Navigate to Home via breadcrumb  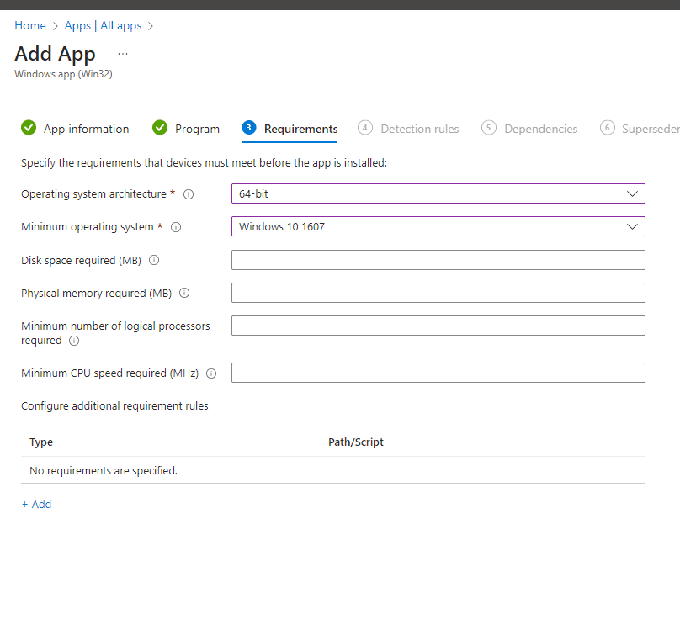(30, 25)
